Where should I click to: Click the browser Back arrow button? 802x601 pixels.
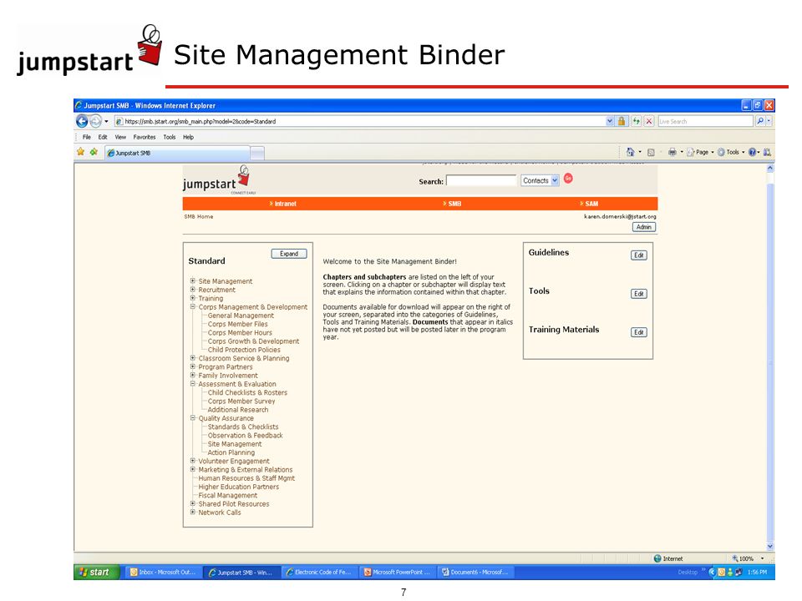(x=82, y=121)
